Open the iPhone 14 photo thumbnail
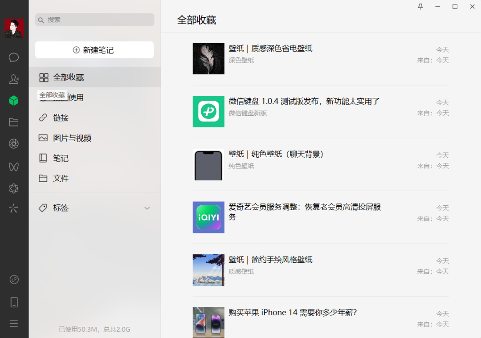The height and width of the screenshot is (338, 481). coord(208,323)
